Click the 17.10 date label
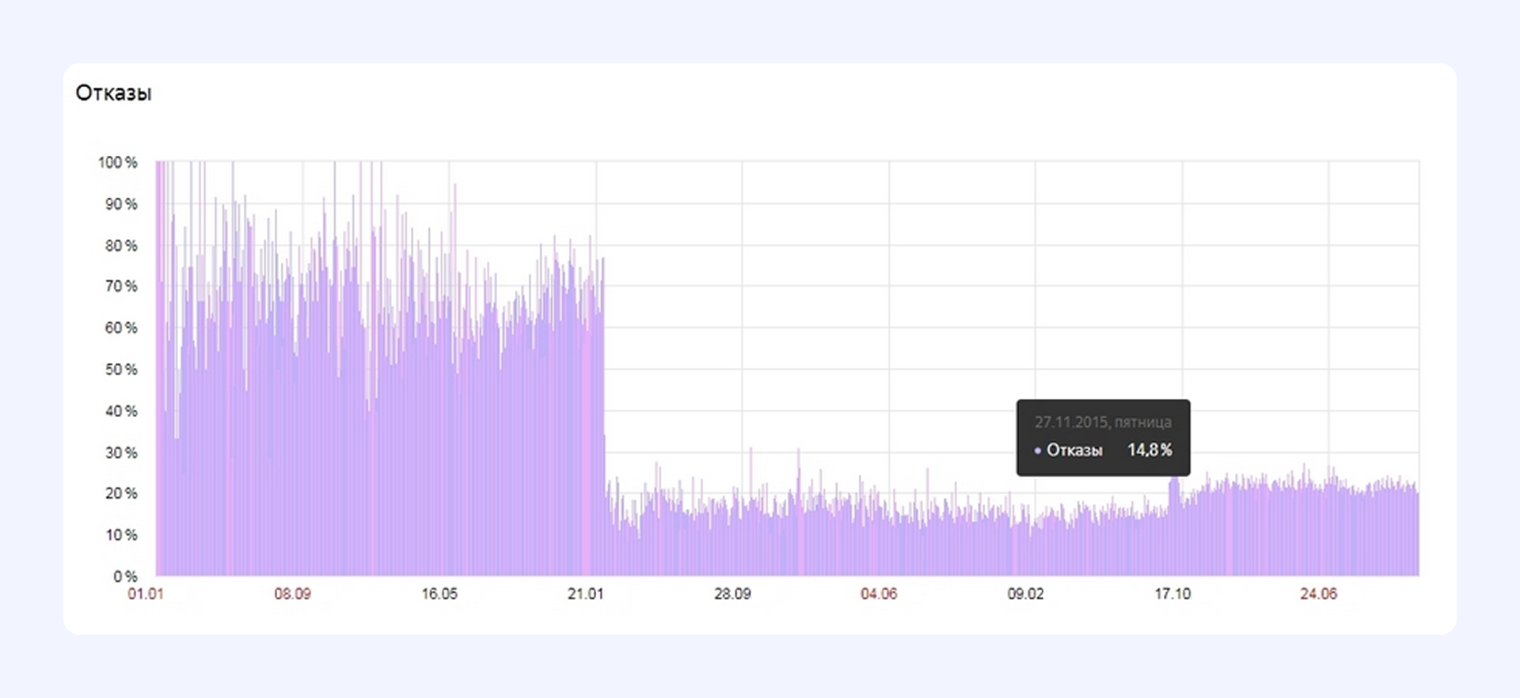Viewport: 1520px width, 698px height. point(1172,594)
